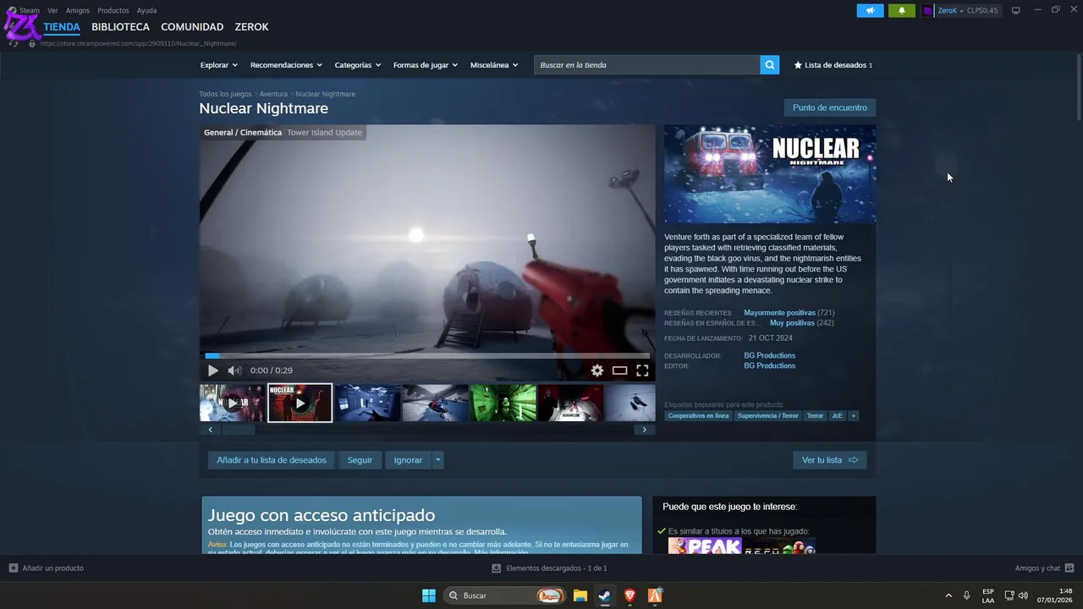The image size is (1083, 609).
Task: Seek on the trailer progress bar
Action: pyautogui.click(x=427, y=356)
